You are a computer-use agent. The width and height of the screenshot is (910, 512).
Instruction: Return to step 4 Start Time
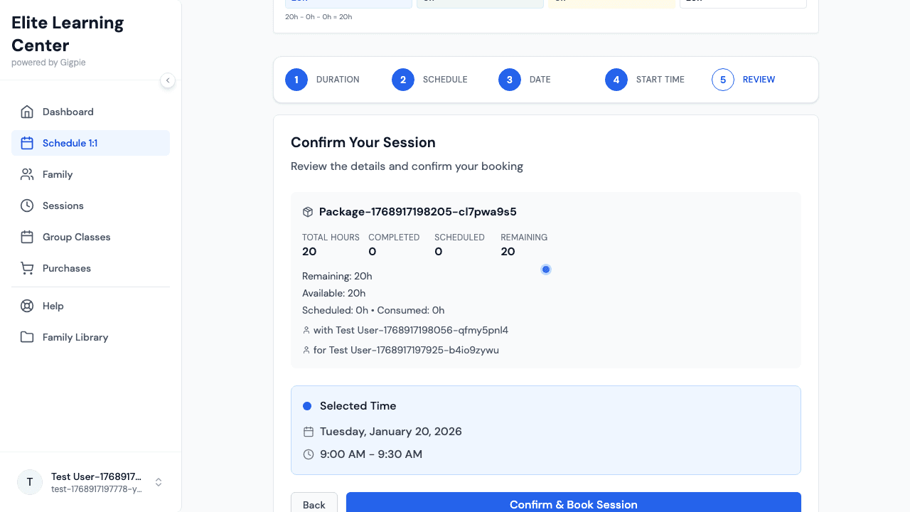pos(616,80)
